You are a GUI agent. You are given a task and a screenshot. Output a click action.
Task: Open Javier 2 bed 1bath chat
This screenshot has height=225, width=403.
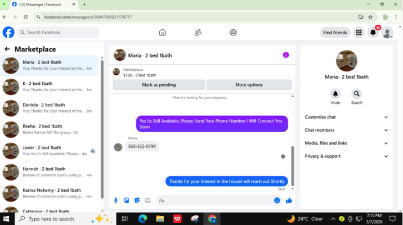pyautogui.click(x=49, y=151)
